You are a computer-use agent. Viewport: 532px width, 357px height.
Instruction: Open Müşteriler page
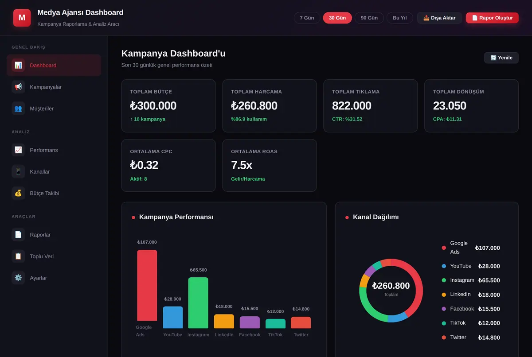[54, 109]
